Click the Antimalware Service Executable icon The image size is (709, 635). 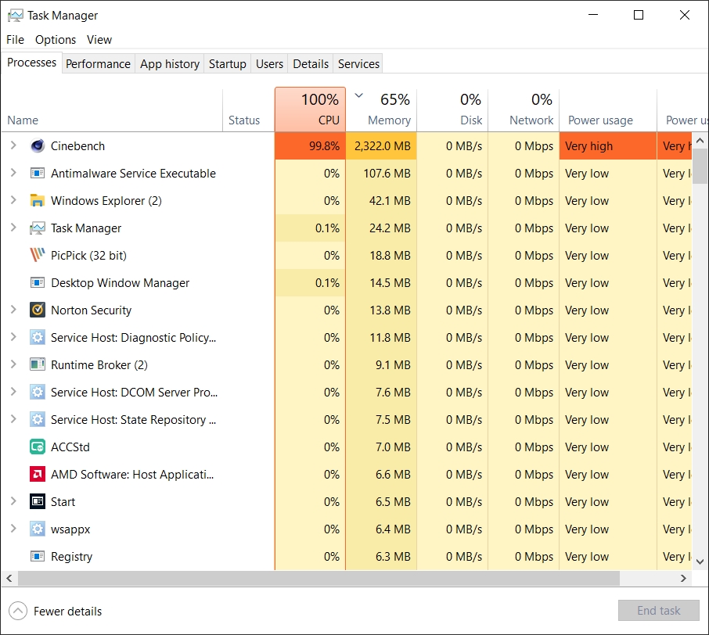(x=38, y=173)
